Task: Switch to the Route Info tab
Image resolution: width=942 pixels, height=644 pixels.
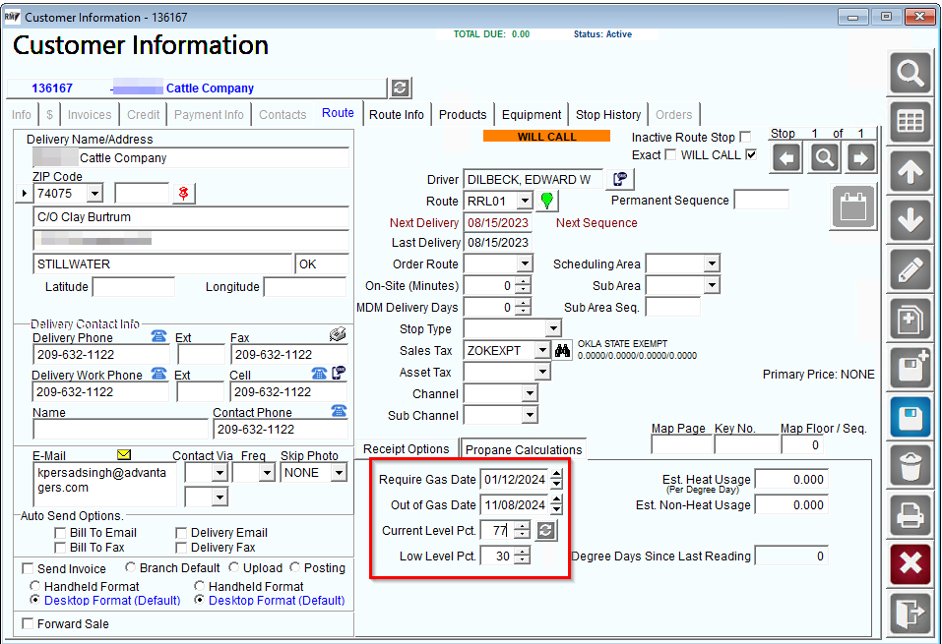Action: [397, 115]
